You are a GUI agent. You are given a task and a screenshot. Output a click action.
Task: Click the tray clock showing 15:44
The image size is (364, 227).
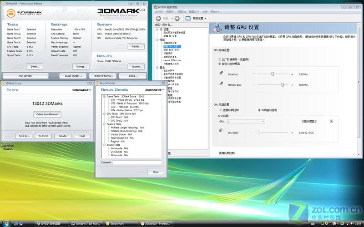[x=358, y=224]
